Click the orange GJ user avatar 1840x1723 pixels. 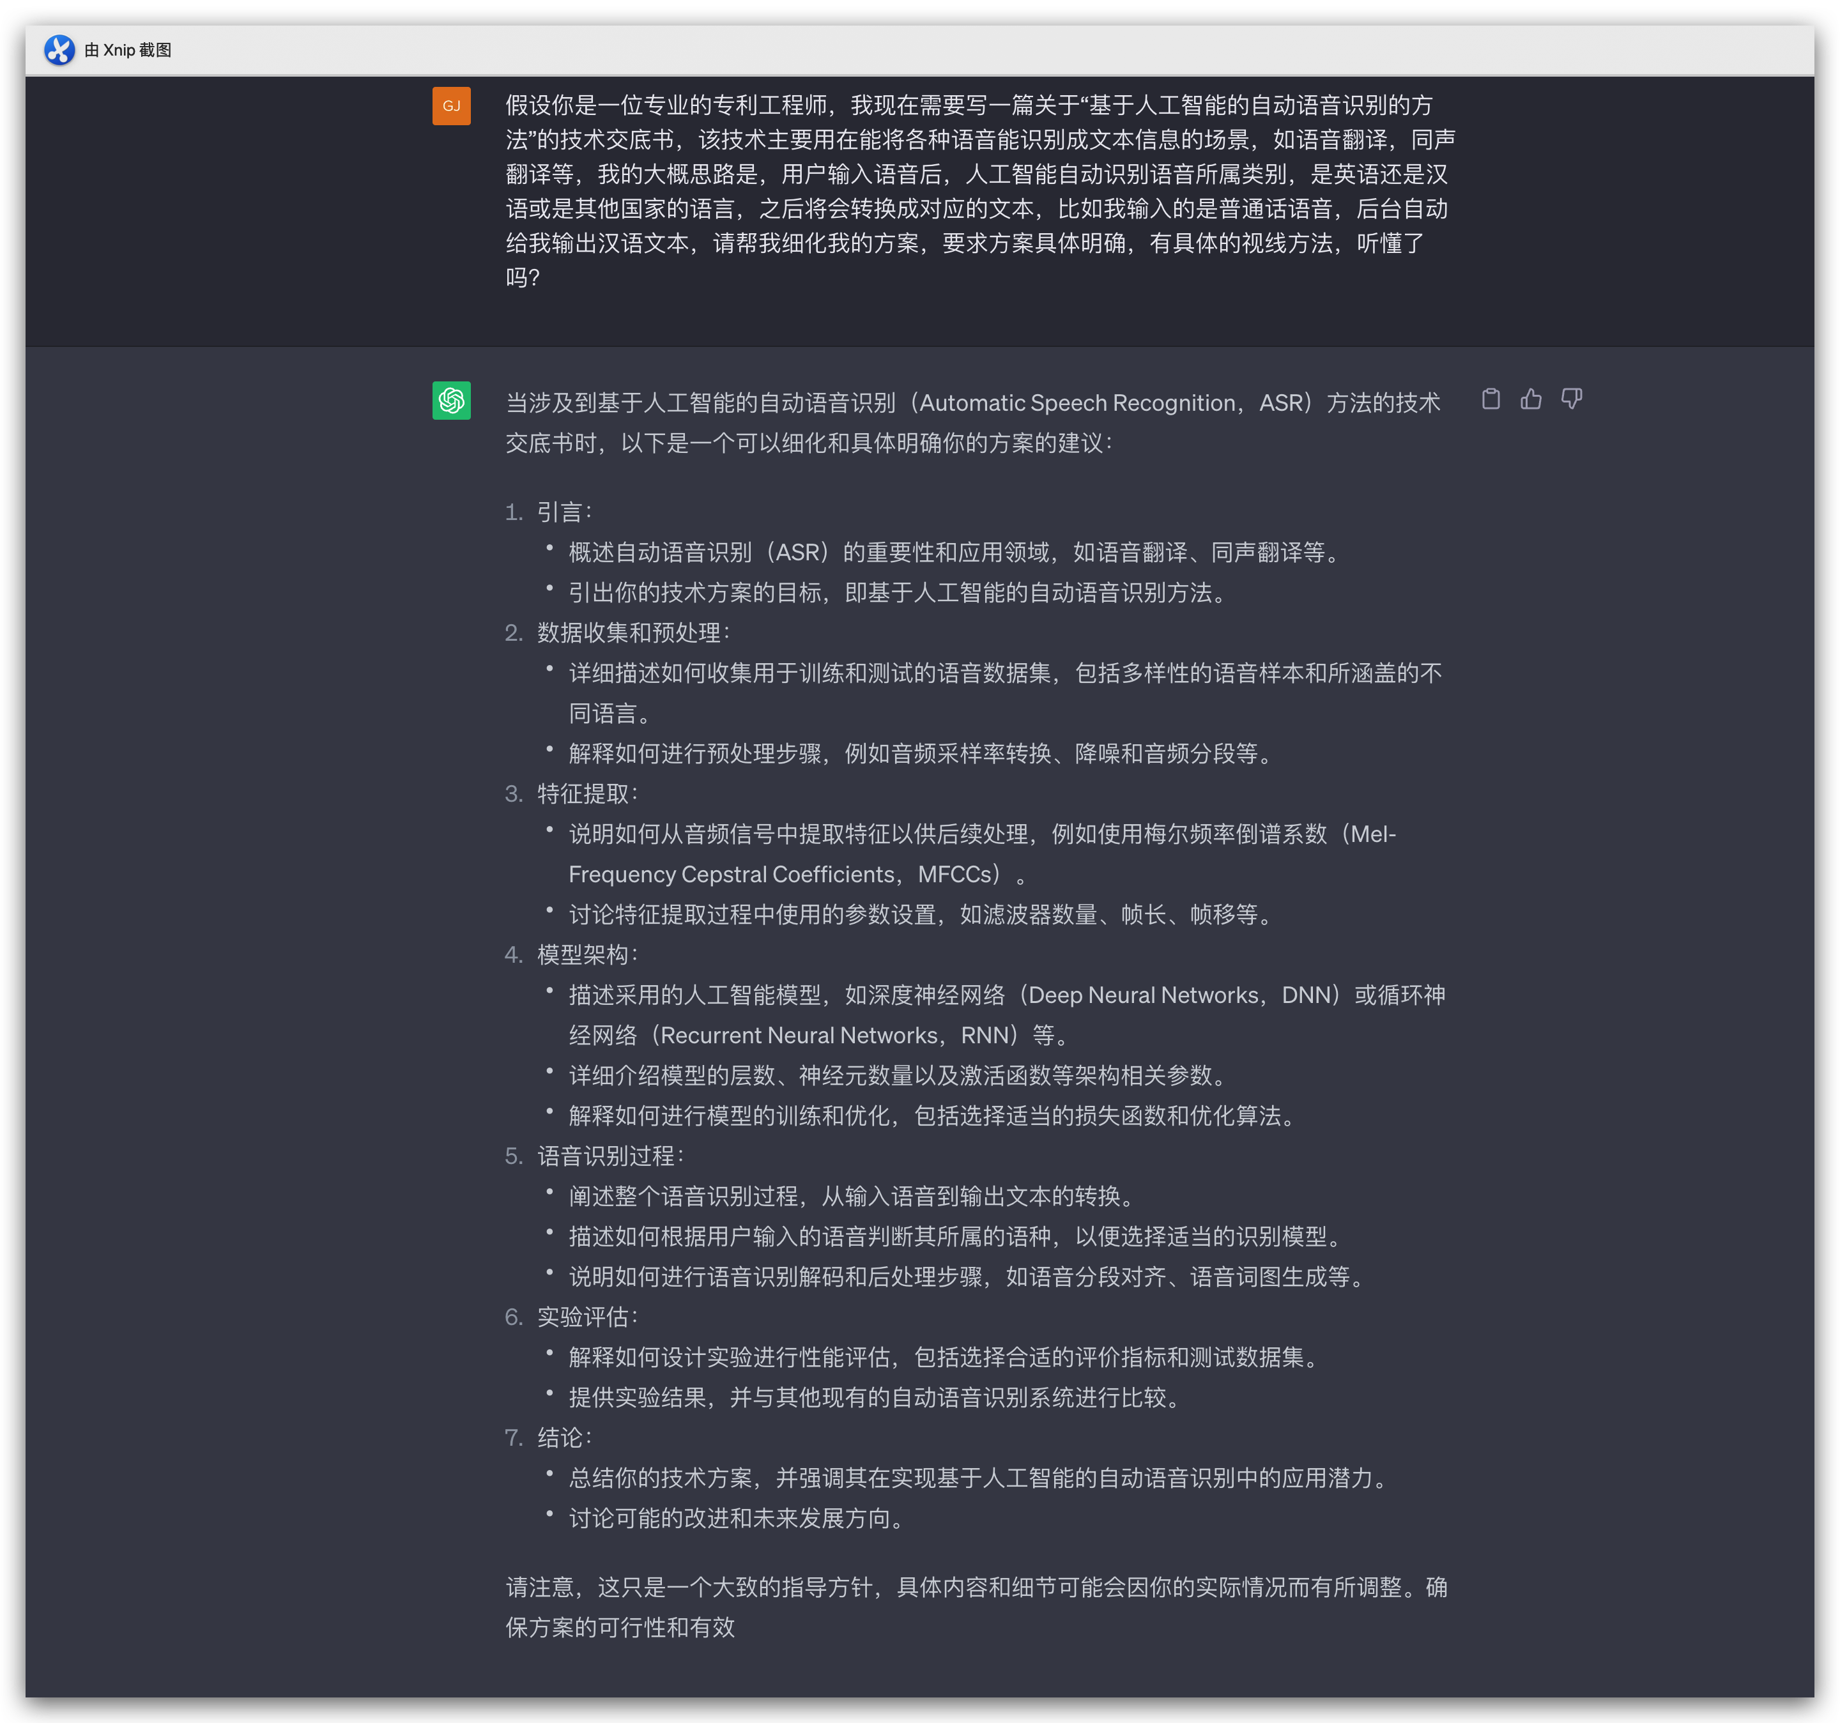(452, 105)
